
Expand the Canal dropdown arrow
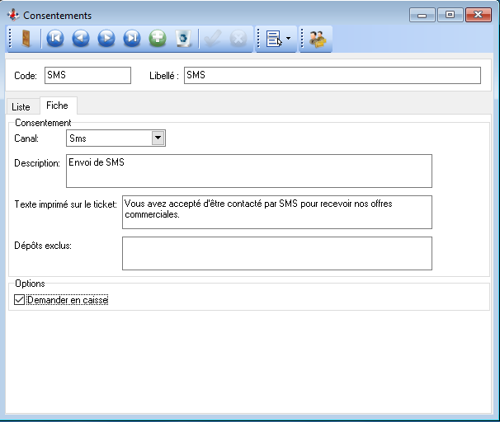pos(158,138)
